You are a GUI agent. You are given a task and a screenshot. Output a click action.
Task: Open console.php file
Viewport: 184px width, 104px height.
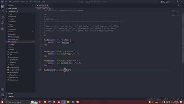(x=20, y=39)
